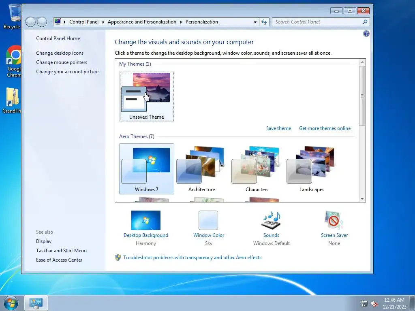Open the GrandTh zipped folder shortcut
The height and width of the screenshot is (311, 415).
[x=12, y=100]
